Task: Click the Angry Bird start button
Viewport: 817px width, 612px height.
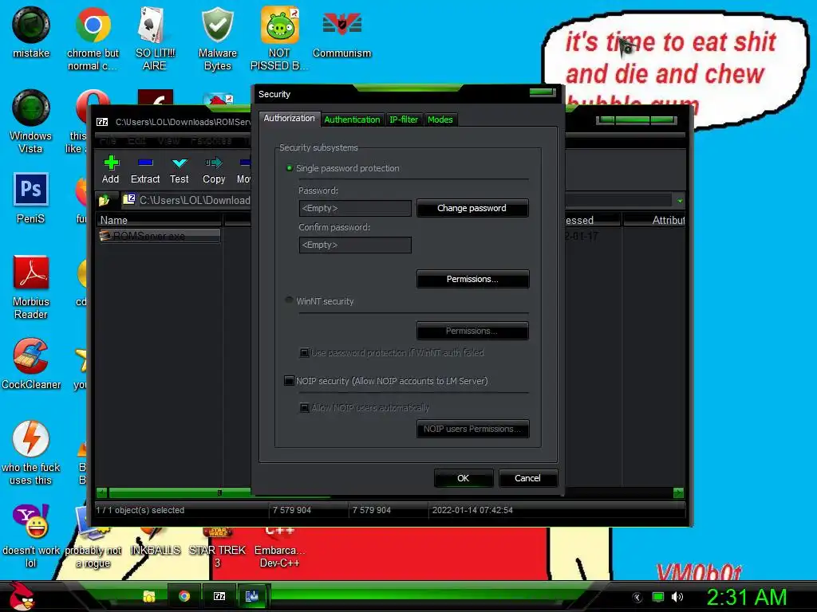Action: pos(21,596)
